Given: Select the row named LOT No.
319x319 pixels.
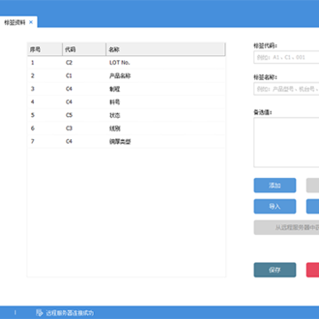Looking at the screenshot, I should (x=127, y=63).
